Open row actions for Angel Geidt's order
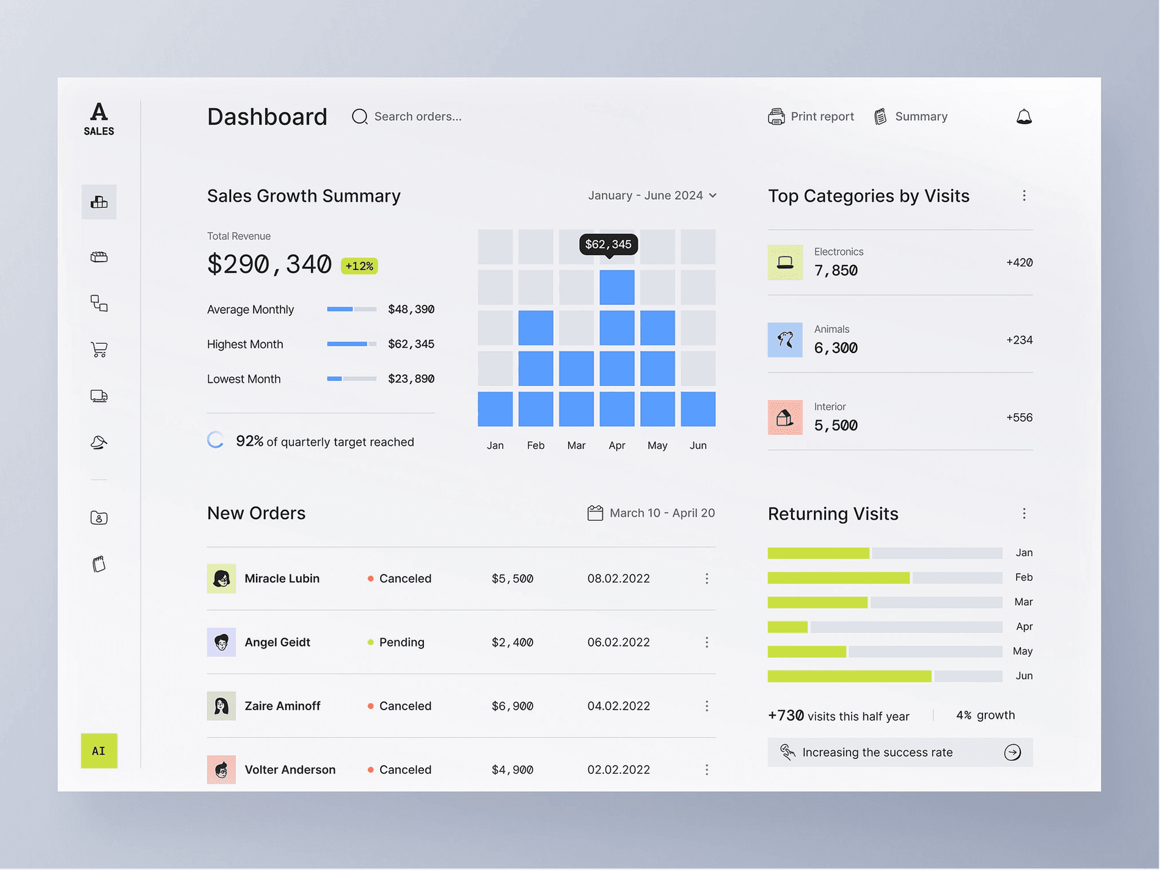 coord(707,642)
